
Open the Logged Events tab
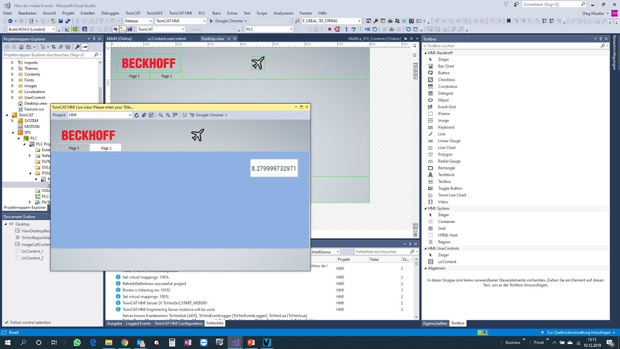pos(139,323)
